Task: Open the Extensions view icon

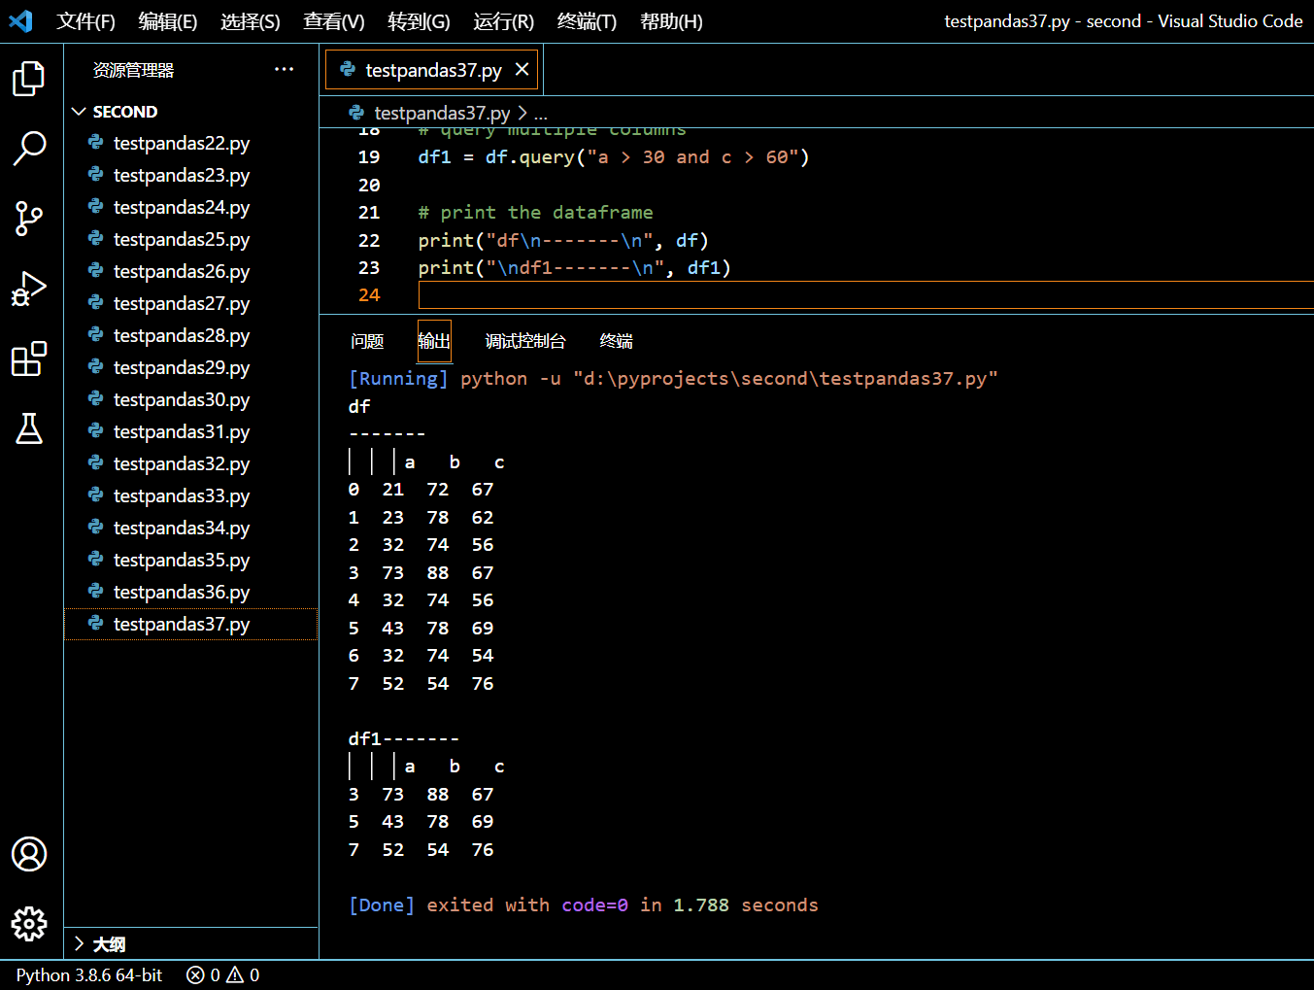Action: click(x=29, y=358)
